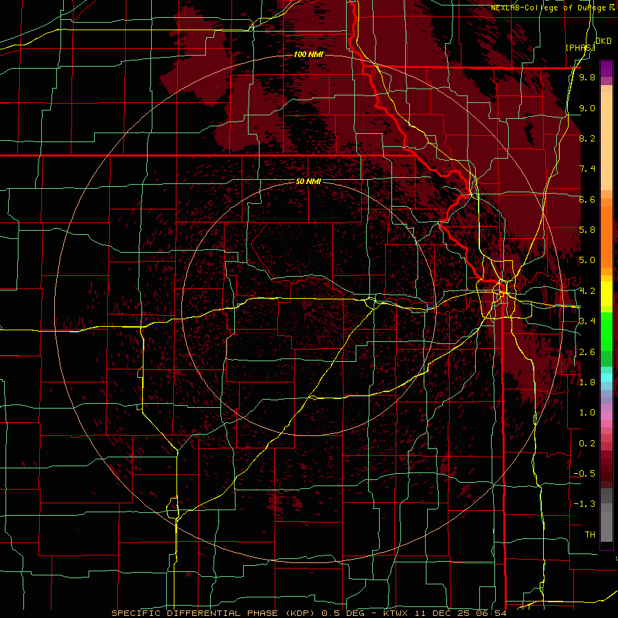Click the -1.3 value on the KDP scale
Viewport: 618px width, 618px height.
pyautogui.click(x=584, y=504)
